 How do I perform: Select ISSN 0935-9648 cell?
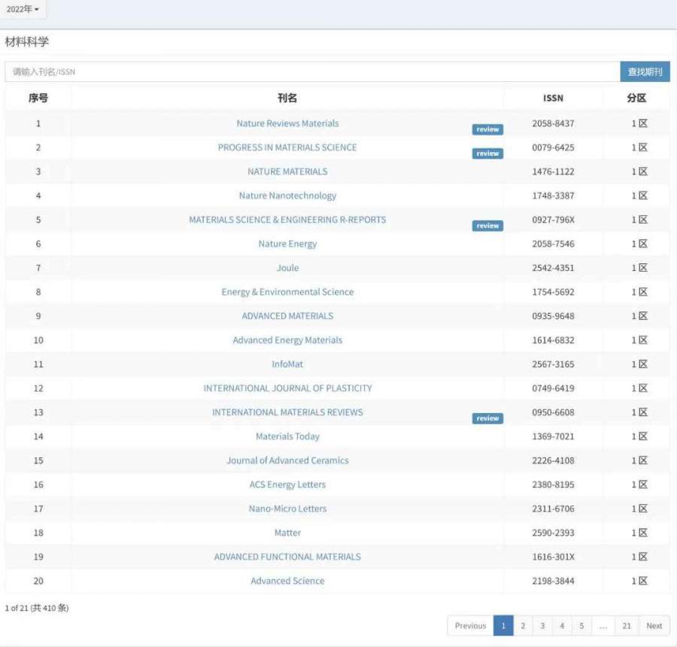554,316
